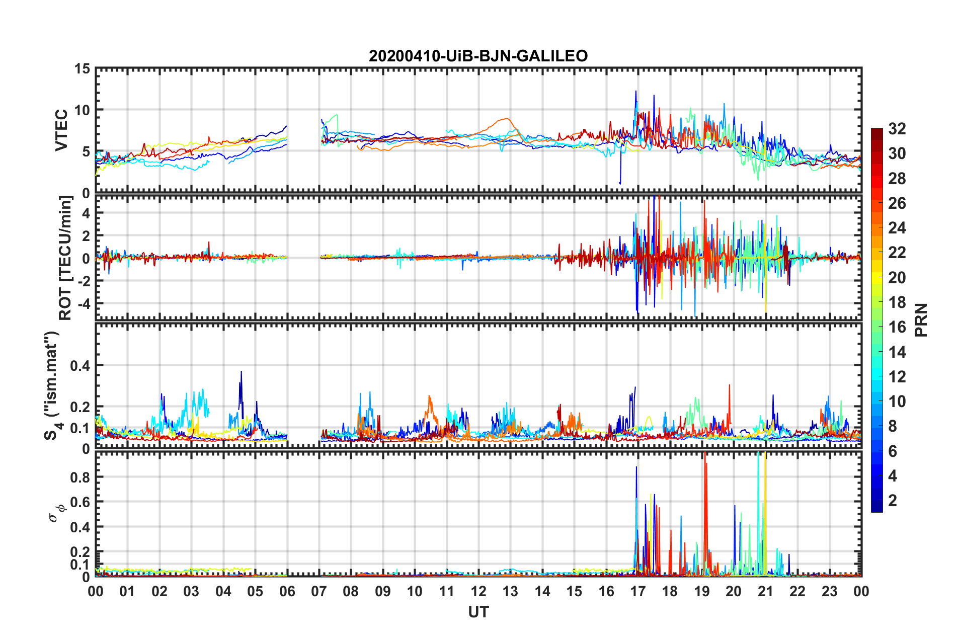Click x-axis hour tick 19
This screenshot has width=957, height=640.
702,591
